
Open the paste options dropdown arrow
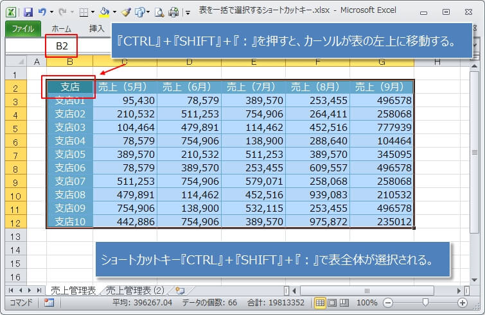point(148,12)
